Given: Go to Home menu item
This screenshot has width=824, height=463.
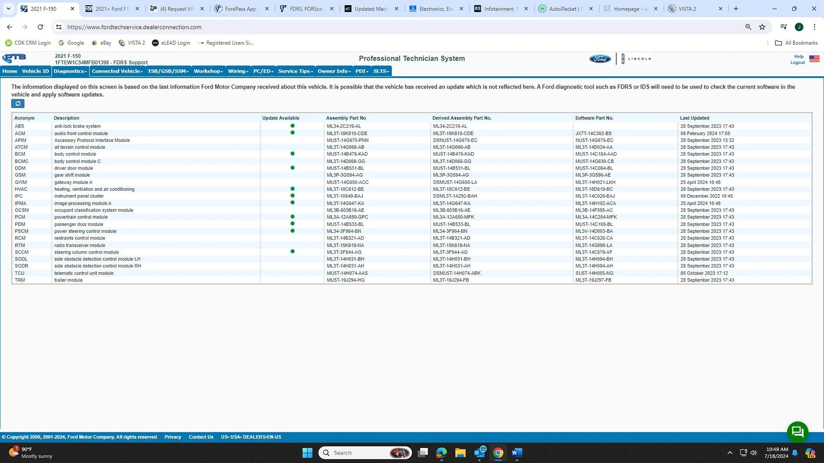Looking at the screenshot, I should (x=10, y=71).
